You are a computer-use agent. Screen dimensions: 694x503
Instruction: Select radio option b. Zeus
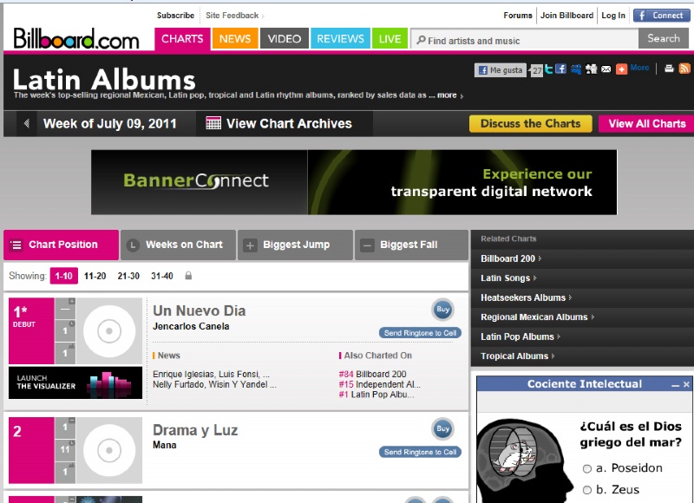(587, 490)
